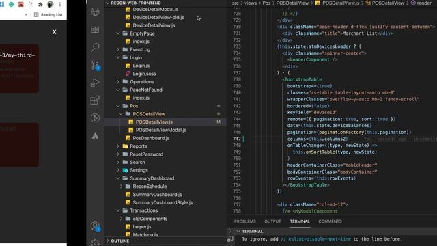Collapse the TERMINAL group chevron
Screen dimensions: 437x246
point(238,231)
